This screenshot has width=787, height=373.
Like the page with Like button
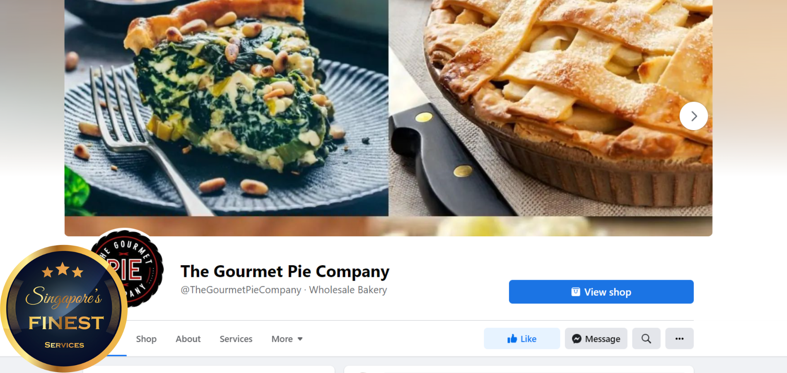[522, 339]
